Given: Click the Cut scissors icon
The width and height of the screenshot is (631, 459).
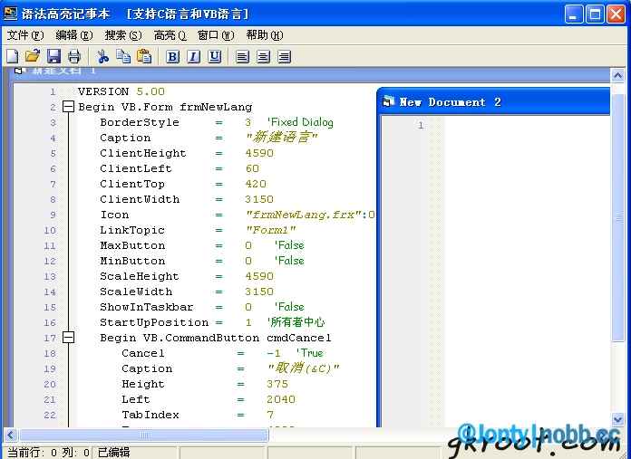Looking at the screenshot, I should pos(102,56).
